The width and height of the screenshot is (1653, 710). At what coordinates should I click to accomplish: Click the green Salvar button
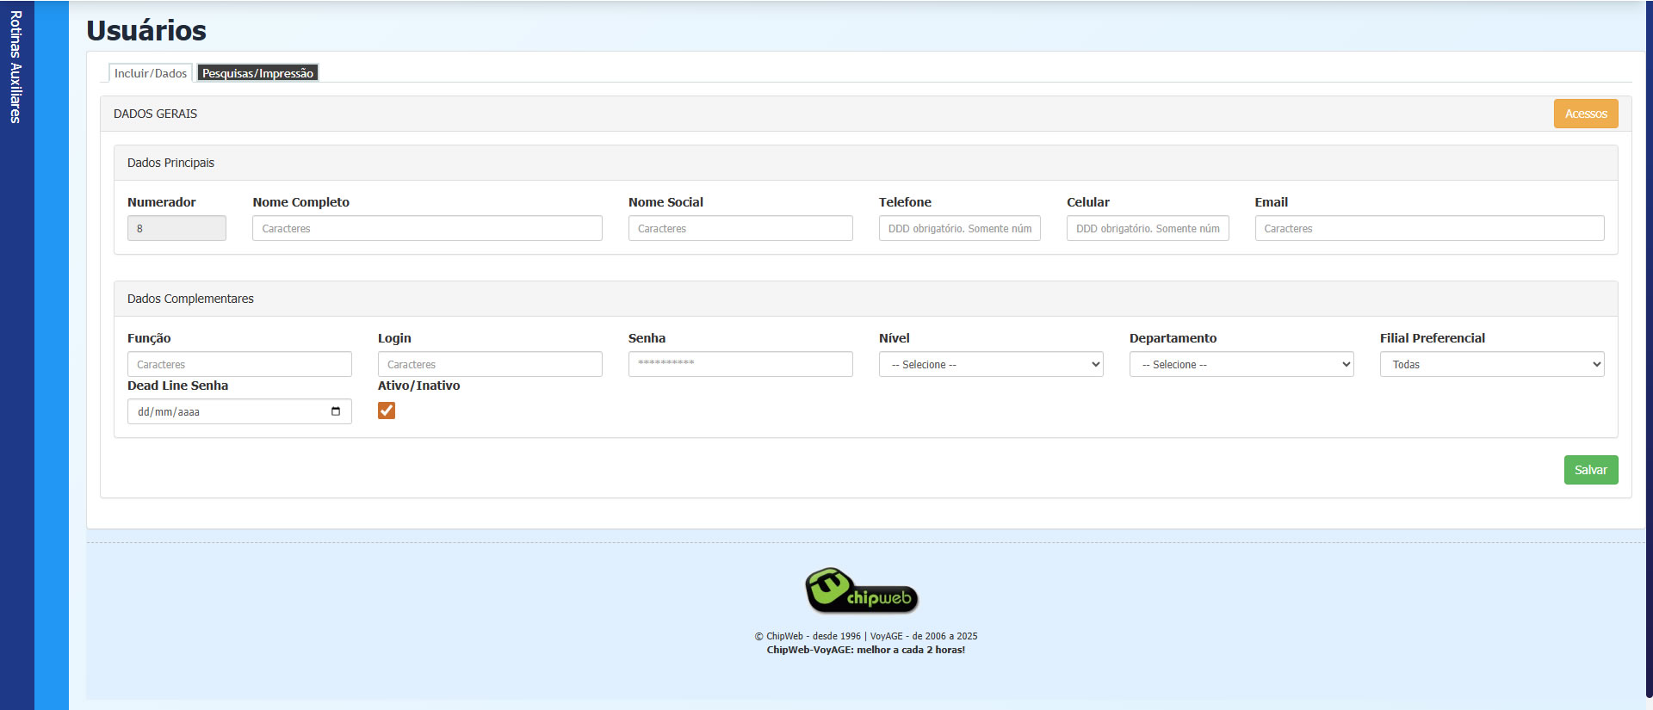(x=1591, y=470)
